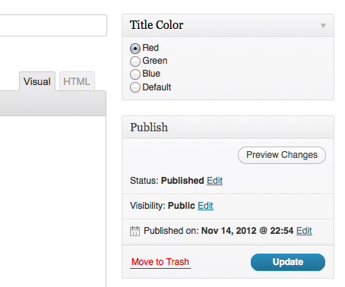
Task: Click the Move to Trash link
Action: (x=160, y=262)
